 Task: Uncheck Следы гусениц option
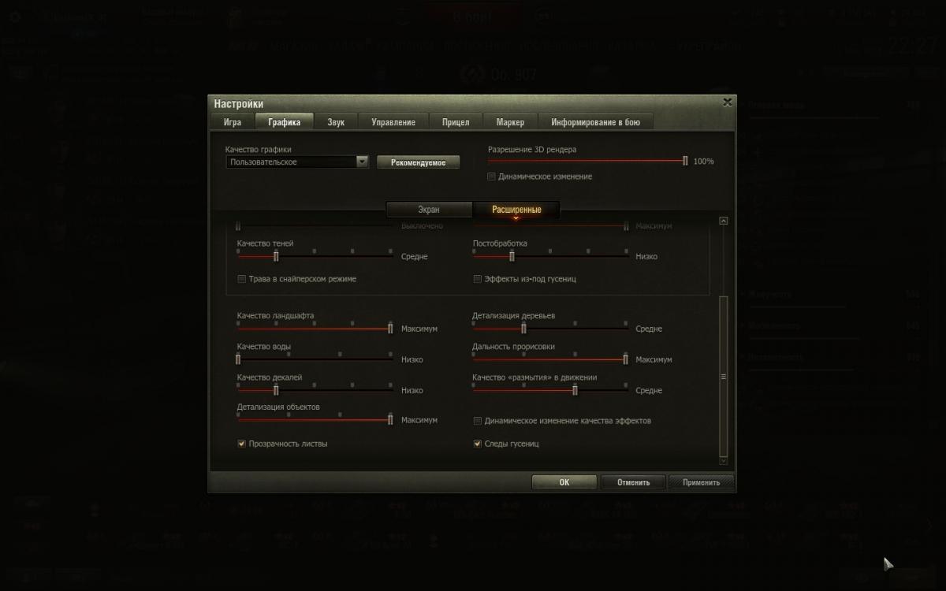coord(477,444)
